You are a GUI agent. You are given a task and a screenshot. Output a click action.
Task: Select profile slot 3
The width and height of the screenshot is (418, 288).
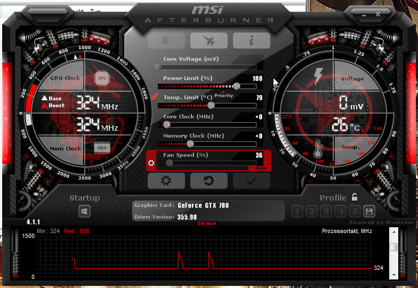326,211
